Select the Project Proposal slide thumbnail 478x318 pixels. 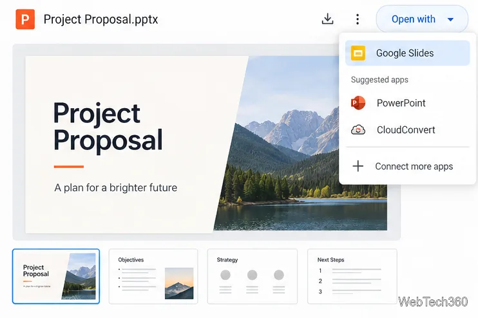click(56, 276)
